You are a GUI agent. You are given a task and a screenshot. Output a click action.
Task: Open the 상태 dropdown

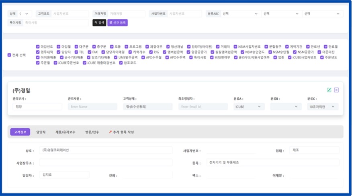click(x=25, y=14)
